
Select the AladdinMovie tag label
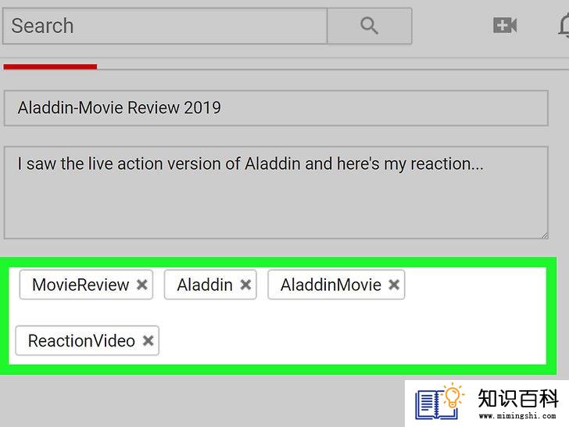click(x=331, y=285)
